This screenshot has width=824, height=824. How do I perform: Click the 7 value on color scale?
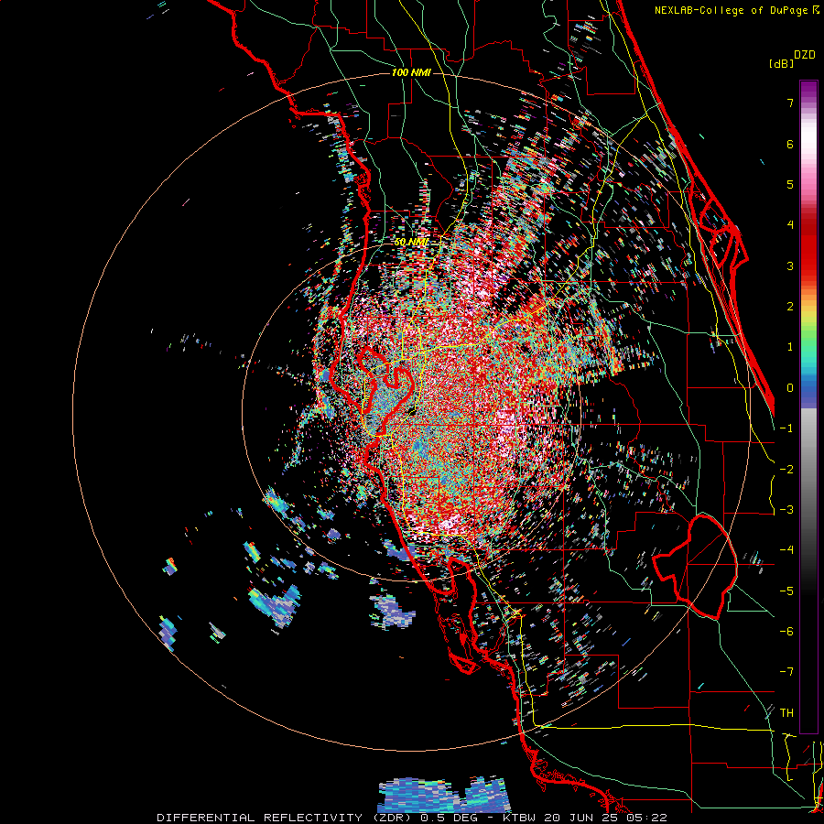click(x=790, y=103)
